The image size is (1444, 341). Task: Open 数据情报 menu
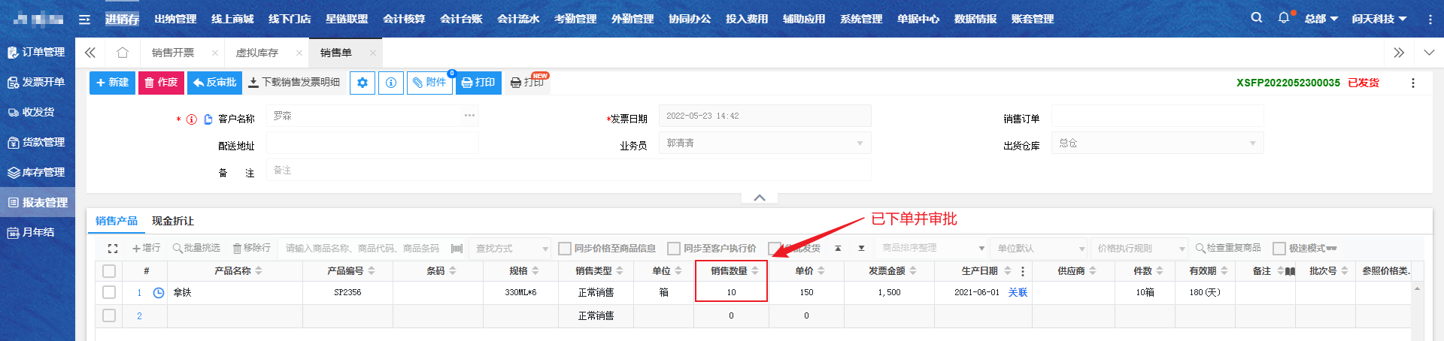pyautogui.click(x=975, y=19)
